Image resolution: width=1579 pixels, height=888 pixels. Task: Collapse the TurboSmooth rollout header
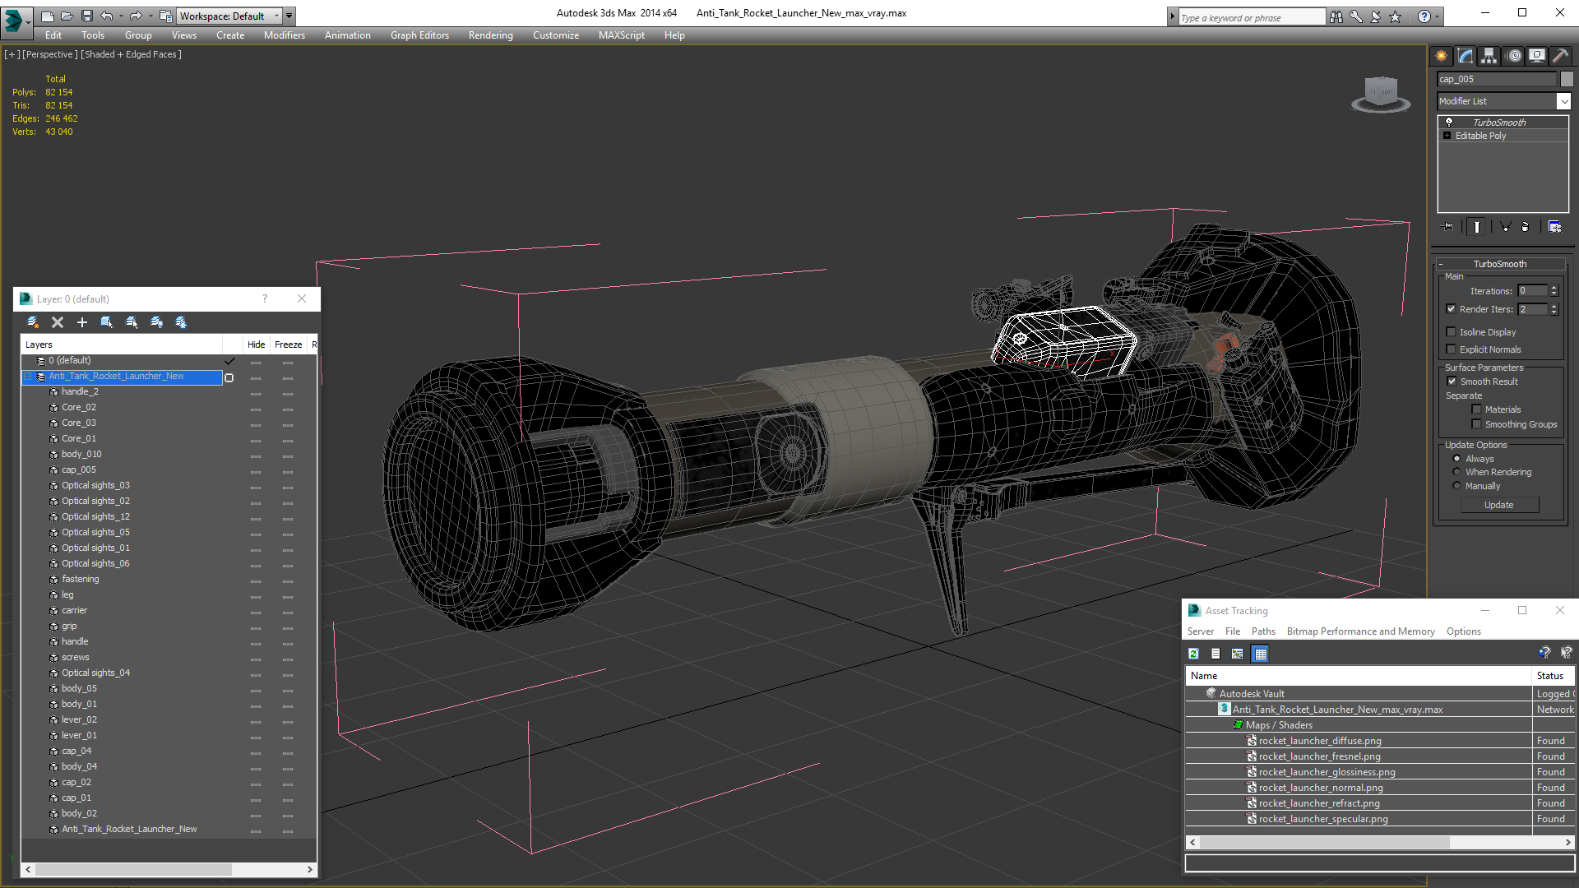(x=1499, y=264)
